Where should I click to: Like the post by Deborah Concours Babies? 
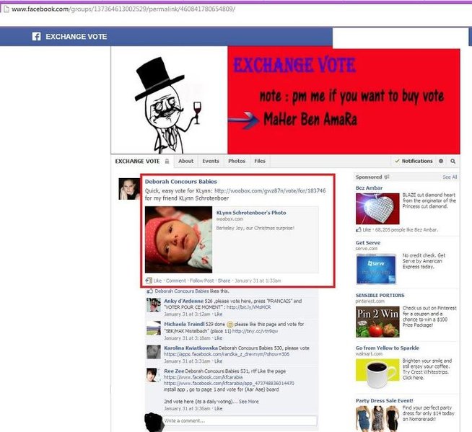pyautogui.click(x=158, y=281)
